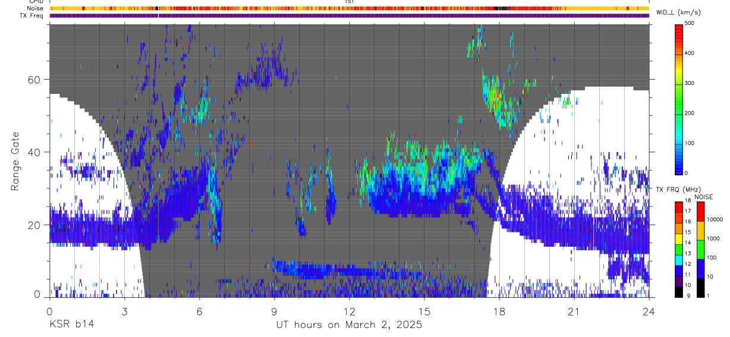The image size is (730, 337).
Task: Click the Noise color strip at the top
Action: [349, 8]
